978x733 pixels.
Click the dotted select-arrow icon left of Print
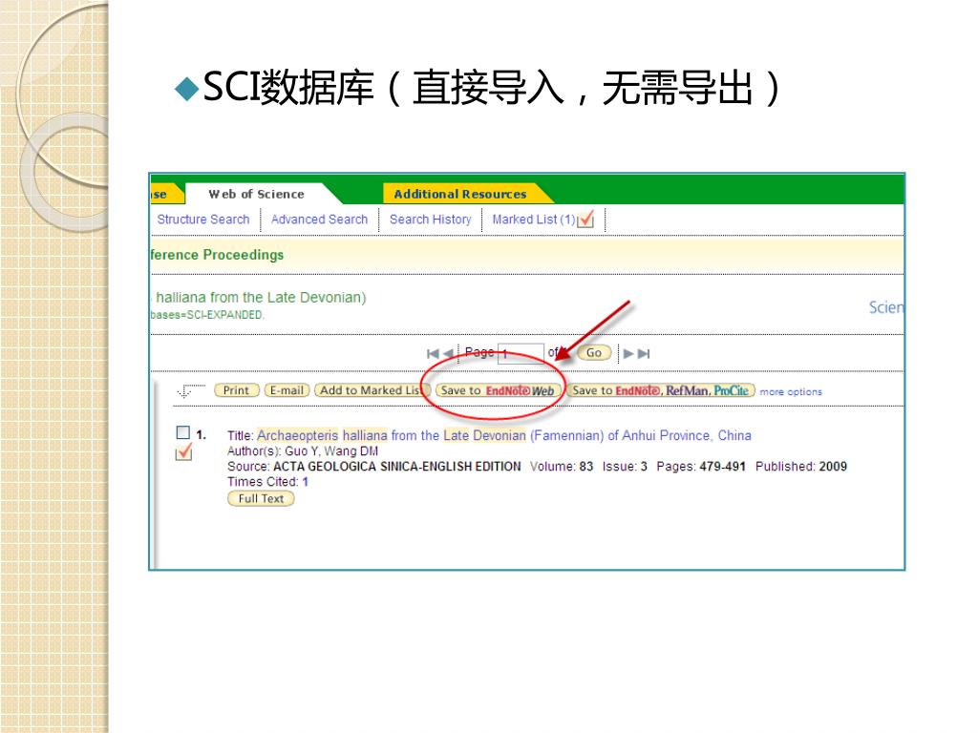click(x=190, y=390)
